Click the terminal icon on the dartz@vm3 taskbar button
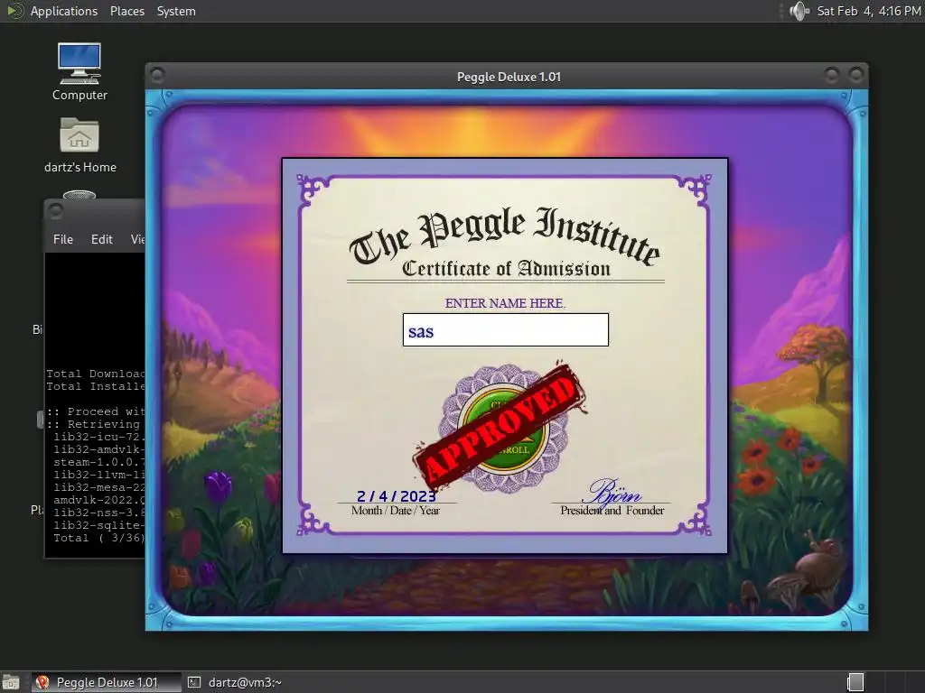925x693 pixels. tap(194, 682)
